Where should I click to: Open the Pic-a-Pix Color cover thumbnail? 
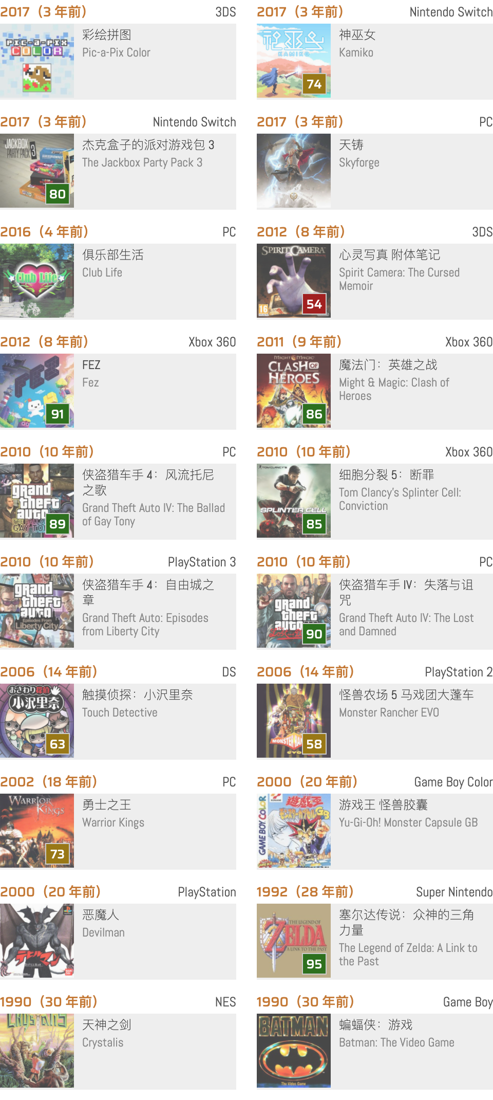tap(37, 61)
